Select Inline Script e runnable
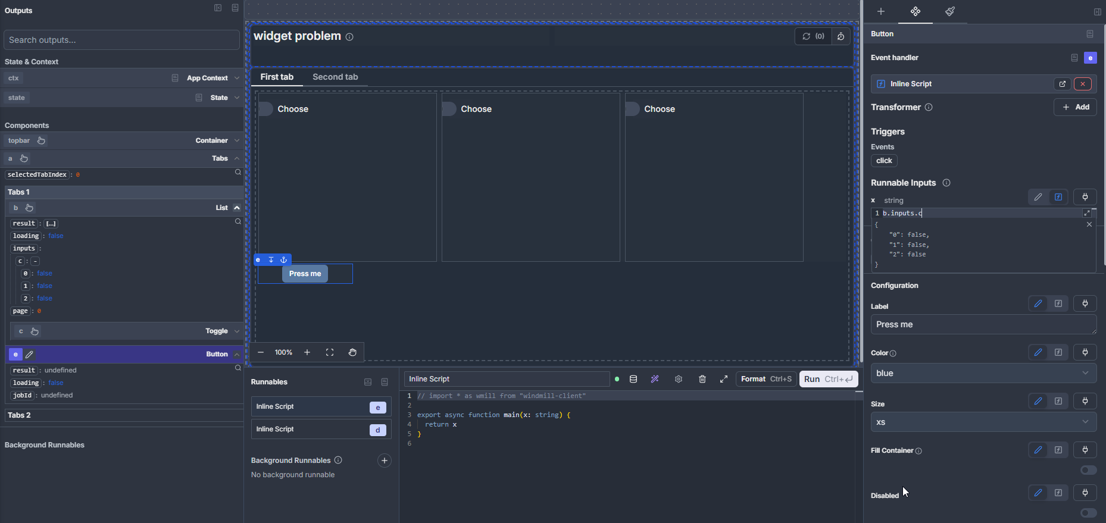Viewport: 1106px width, 523px height. point(321,407)
